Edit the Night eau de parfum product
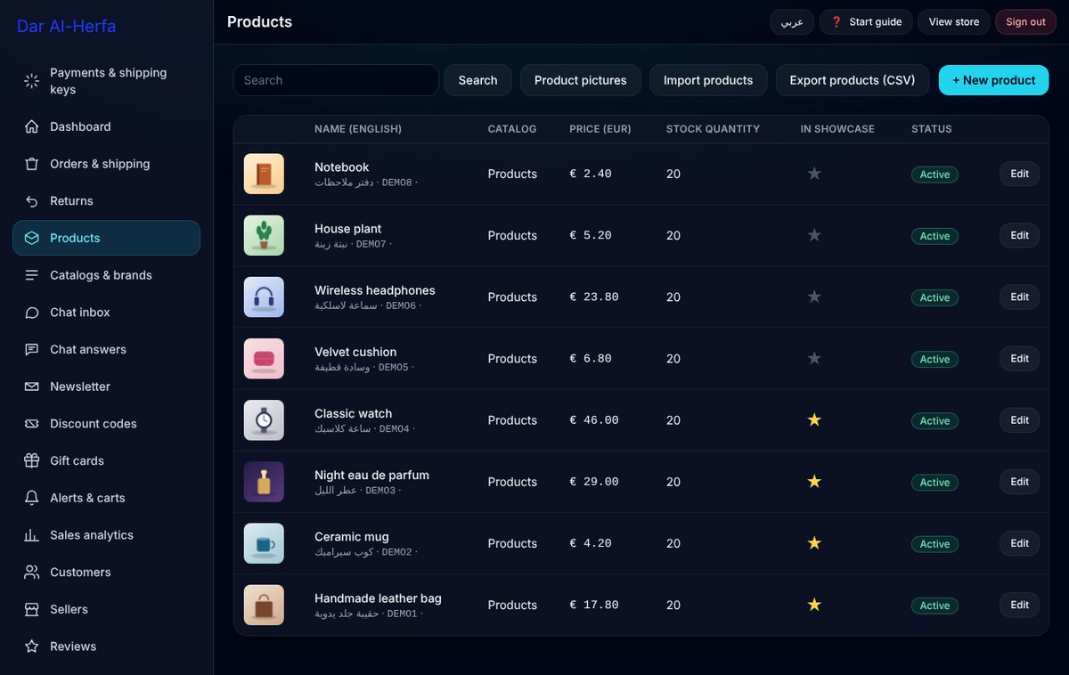The width and height of the screenshot is (1069, 675). point(1019,481)
